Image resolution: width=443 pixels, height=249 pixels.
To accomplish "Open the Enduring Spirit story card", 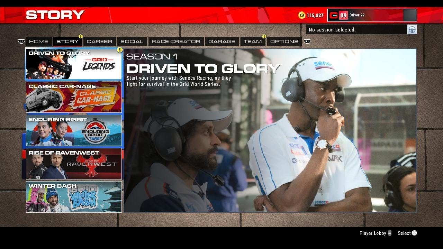I will click(74, 130).
